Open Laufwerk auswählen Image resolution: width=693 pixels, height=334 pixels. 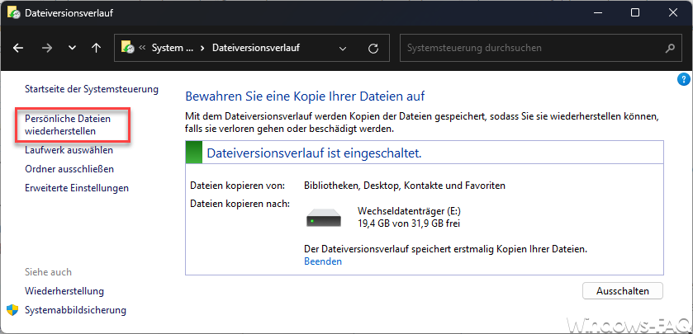[69, 150]
